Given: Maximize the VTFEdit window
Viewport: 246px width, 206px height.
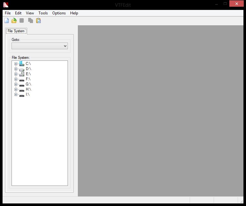Looking at the screenshot, I should [x=225, y=4].
